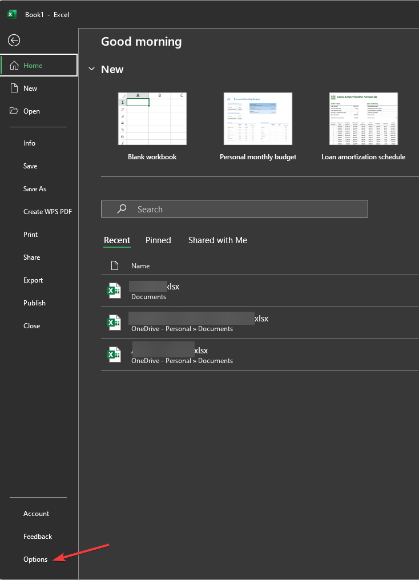
Task: Click Excel icon of third recent file
Action: click(114, 355)
